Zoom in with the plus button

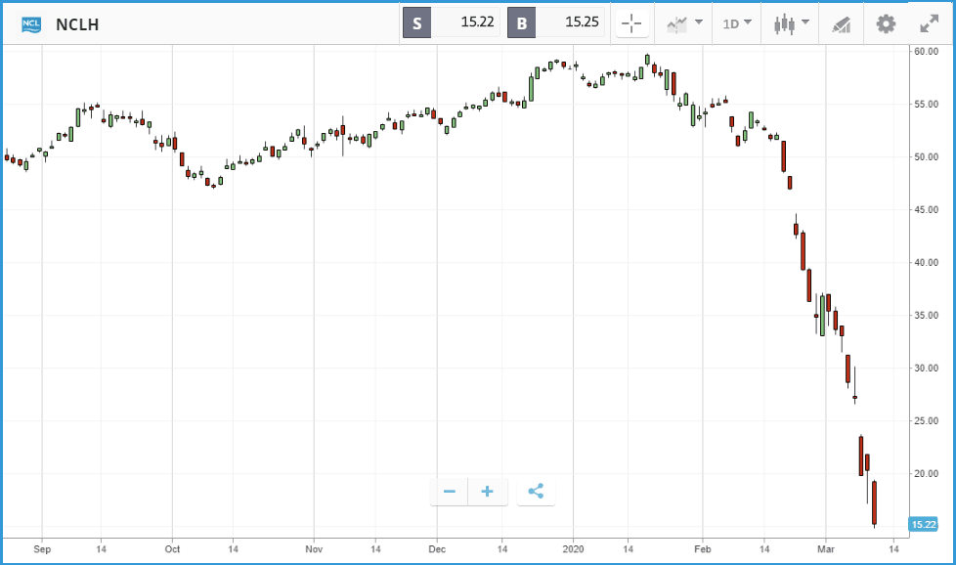tap(487, 492)
